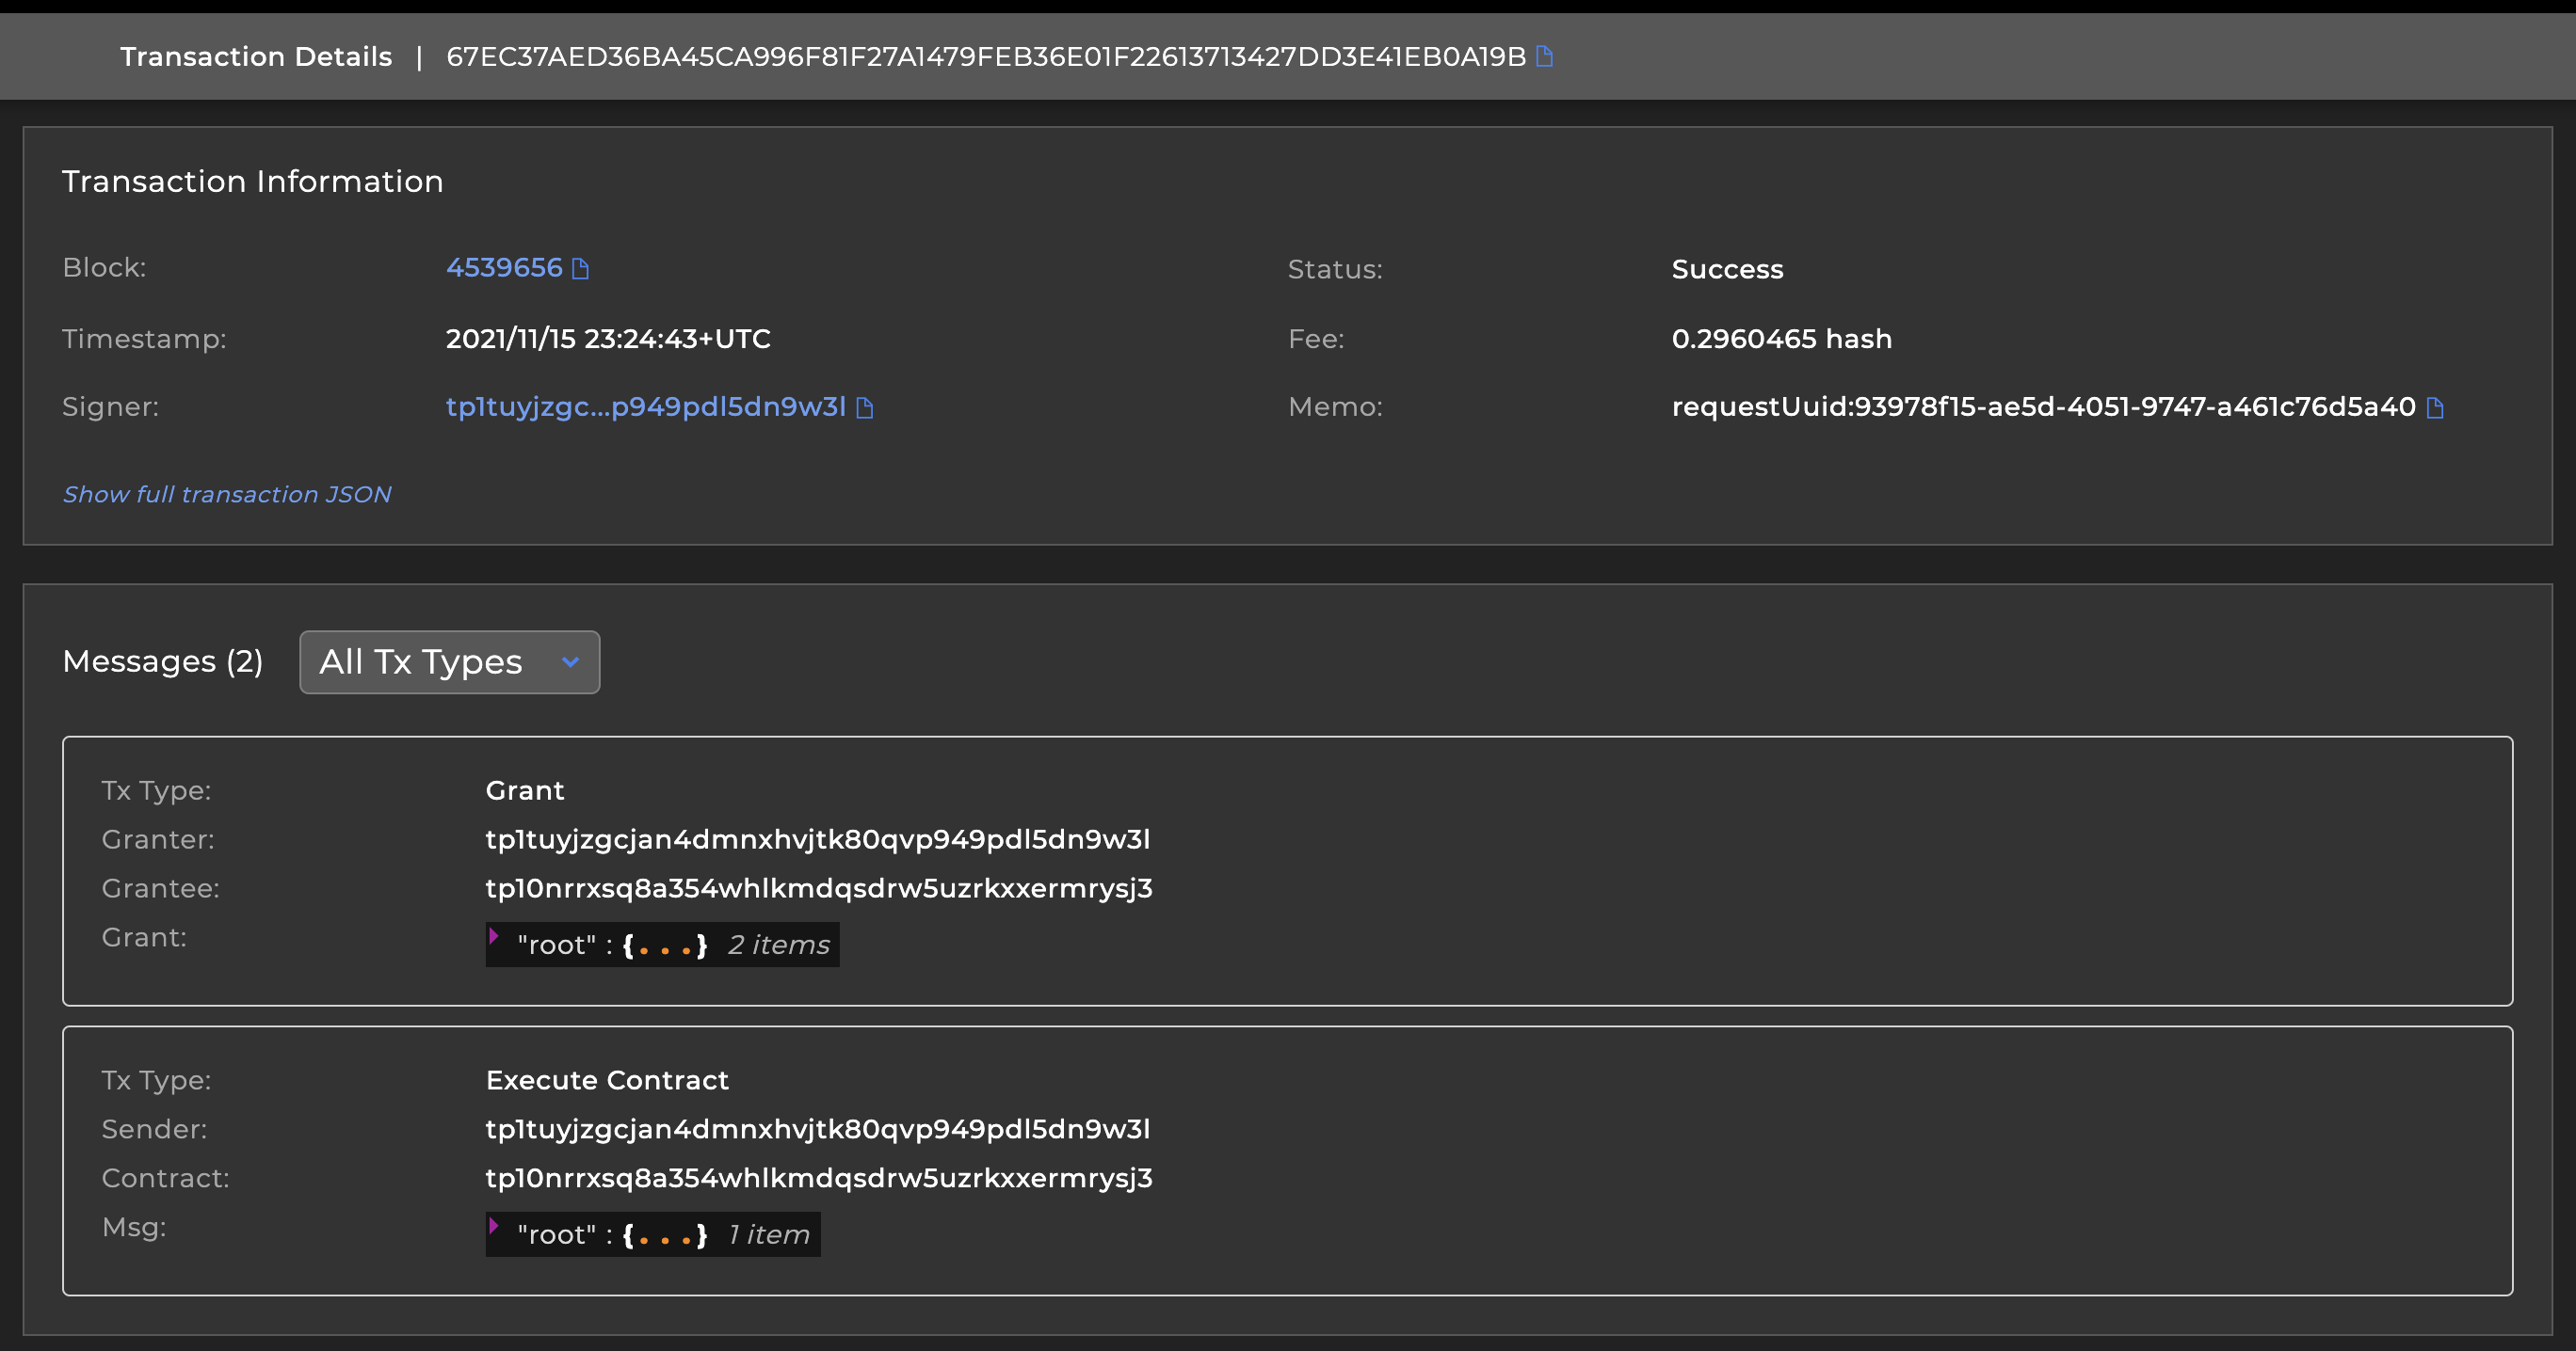The image size is (2576, 1351).
Task: Click the timestamp 2021/11/15 23:24:43+UTC
Action: (x=608, y=339)
